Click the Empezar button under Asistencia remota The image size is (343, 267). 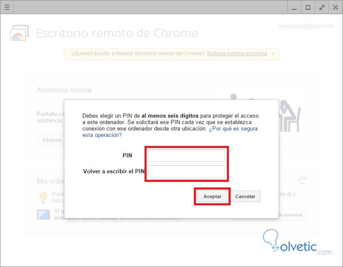coord(51,140)
